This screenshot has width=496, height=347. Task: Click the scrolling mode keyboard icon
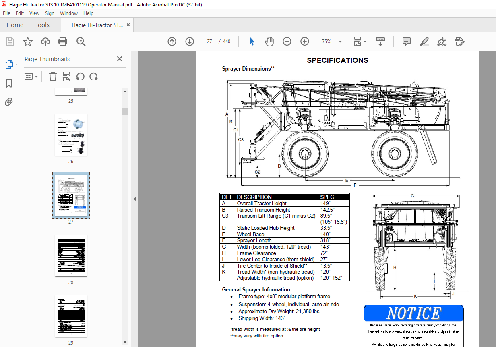click(380, 42)
